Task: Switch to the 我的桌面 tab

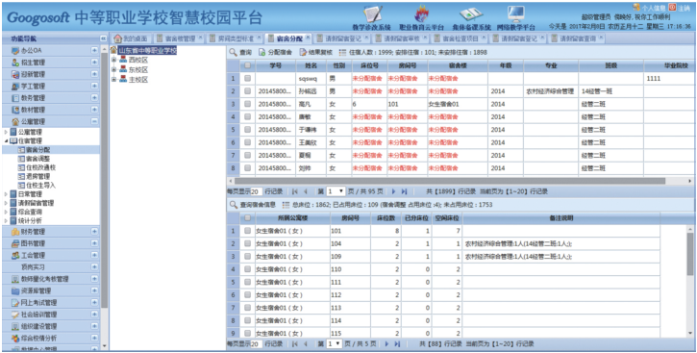Action: 131,38
